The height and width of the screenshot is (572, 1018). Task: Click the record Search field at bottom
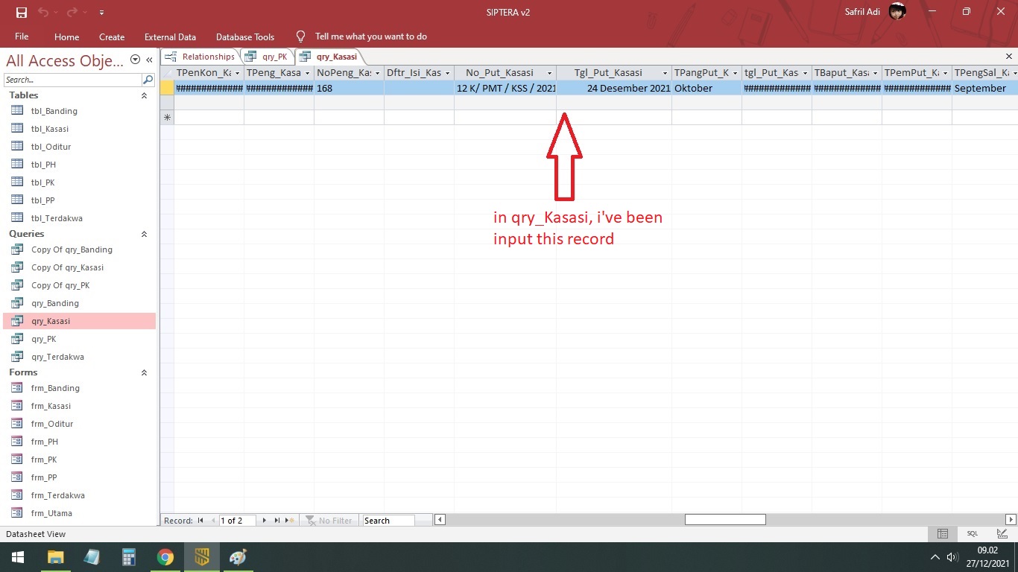(x=388, y=521)
